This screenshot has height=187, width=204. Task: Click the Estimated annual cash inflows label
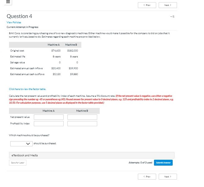pos(26,68)
